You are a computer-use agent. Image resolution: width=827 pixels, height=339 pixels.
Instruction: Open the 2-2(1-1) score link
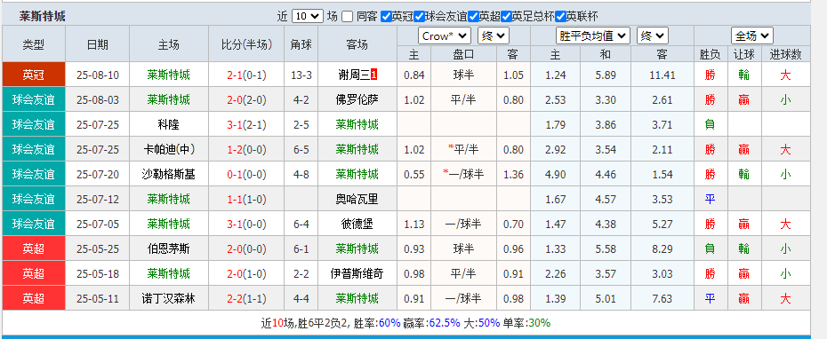[x=247, y=299]
